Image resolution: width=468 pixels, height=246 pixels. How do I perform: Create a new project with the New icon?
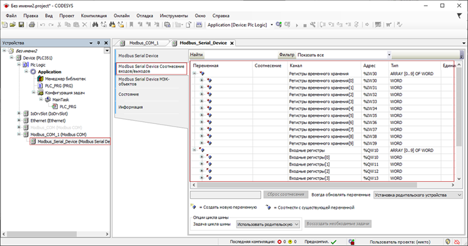pyautogui.click(x=4, y=25)
